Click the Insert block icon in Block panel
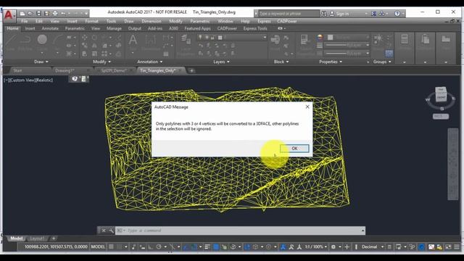 pyautogui.click(x=275, y=42)
